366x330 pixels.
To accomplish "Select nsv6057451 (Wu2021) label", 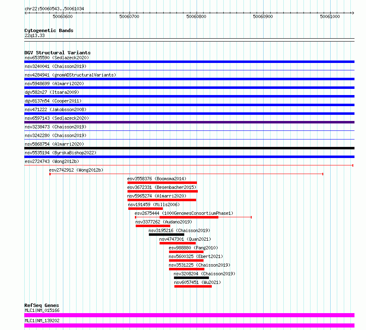I will (197, 282).
